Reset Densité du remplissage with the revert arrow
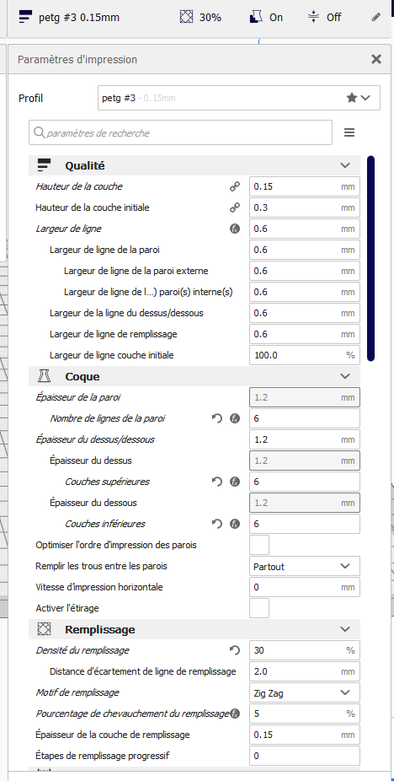 tap(235, 650)
